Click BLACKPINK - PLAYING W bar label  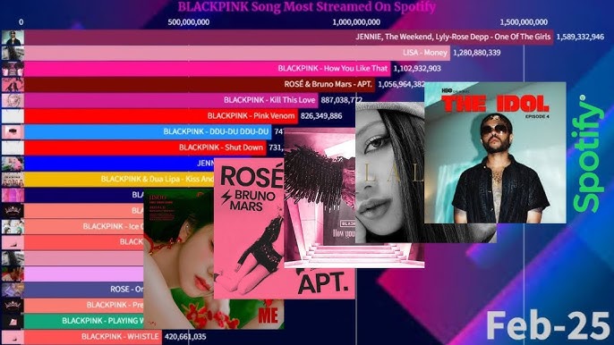point(103,321)
